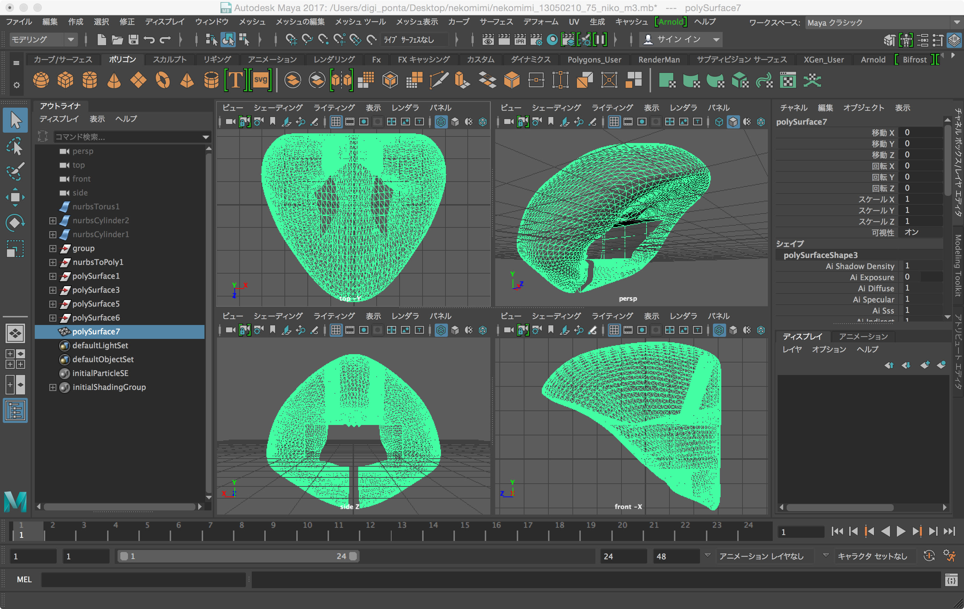Click the Outliner コマンド検索 search field
The image size is (964, 609).
point(132,137)
